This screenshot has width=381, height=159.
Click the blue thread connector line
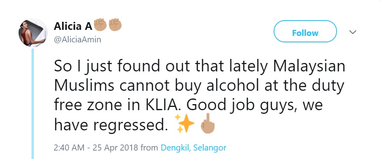(33, 104)
